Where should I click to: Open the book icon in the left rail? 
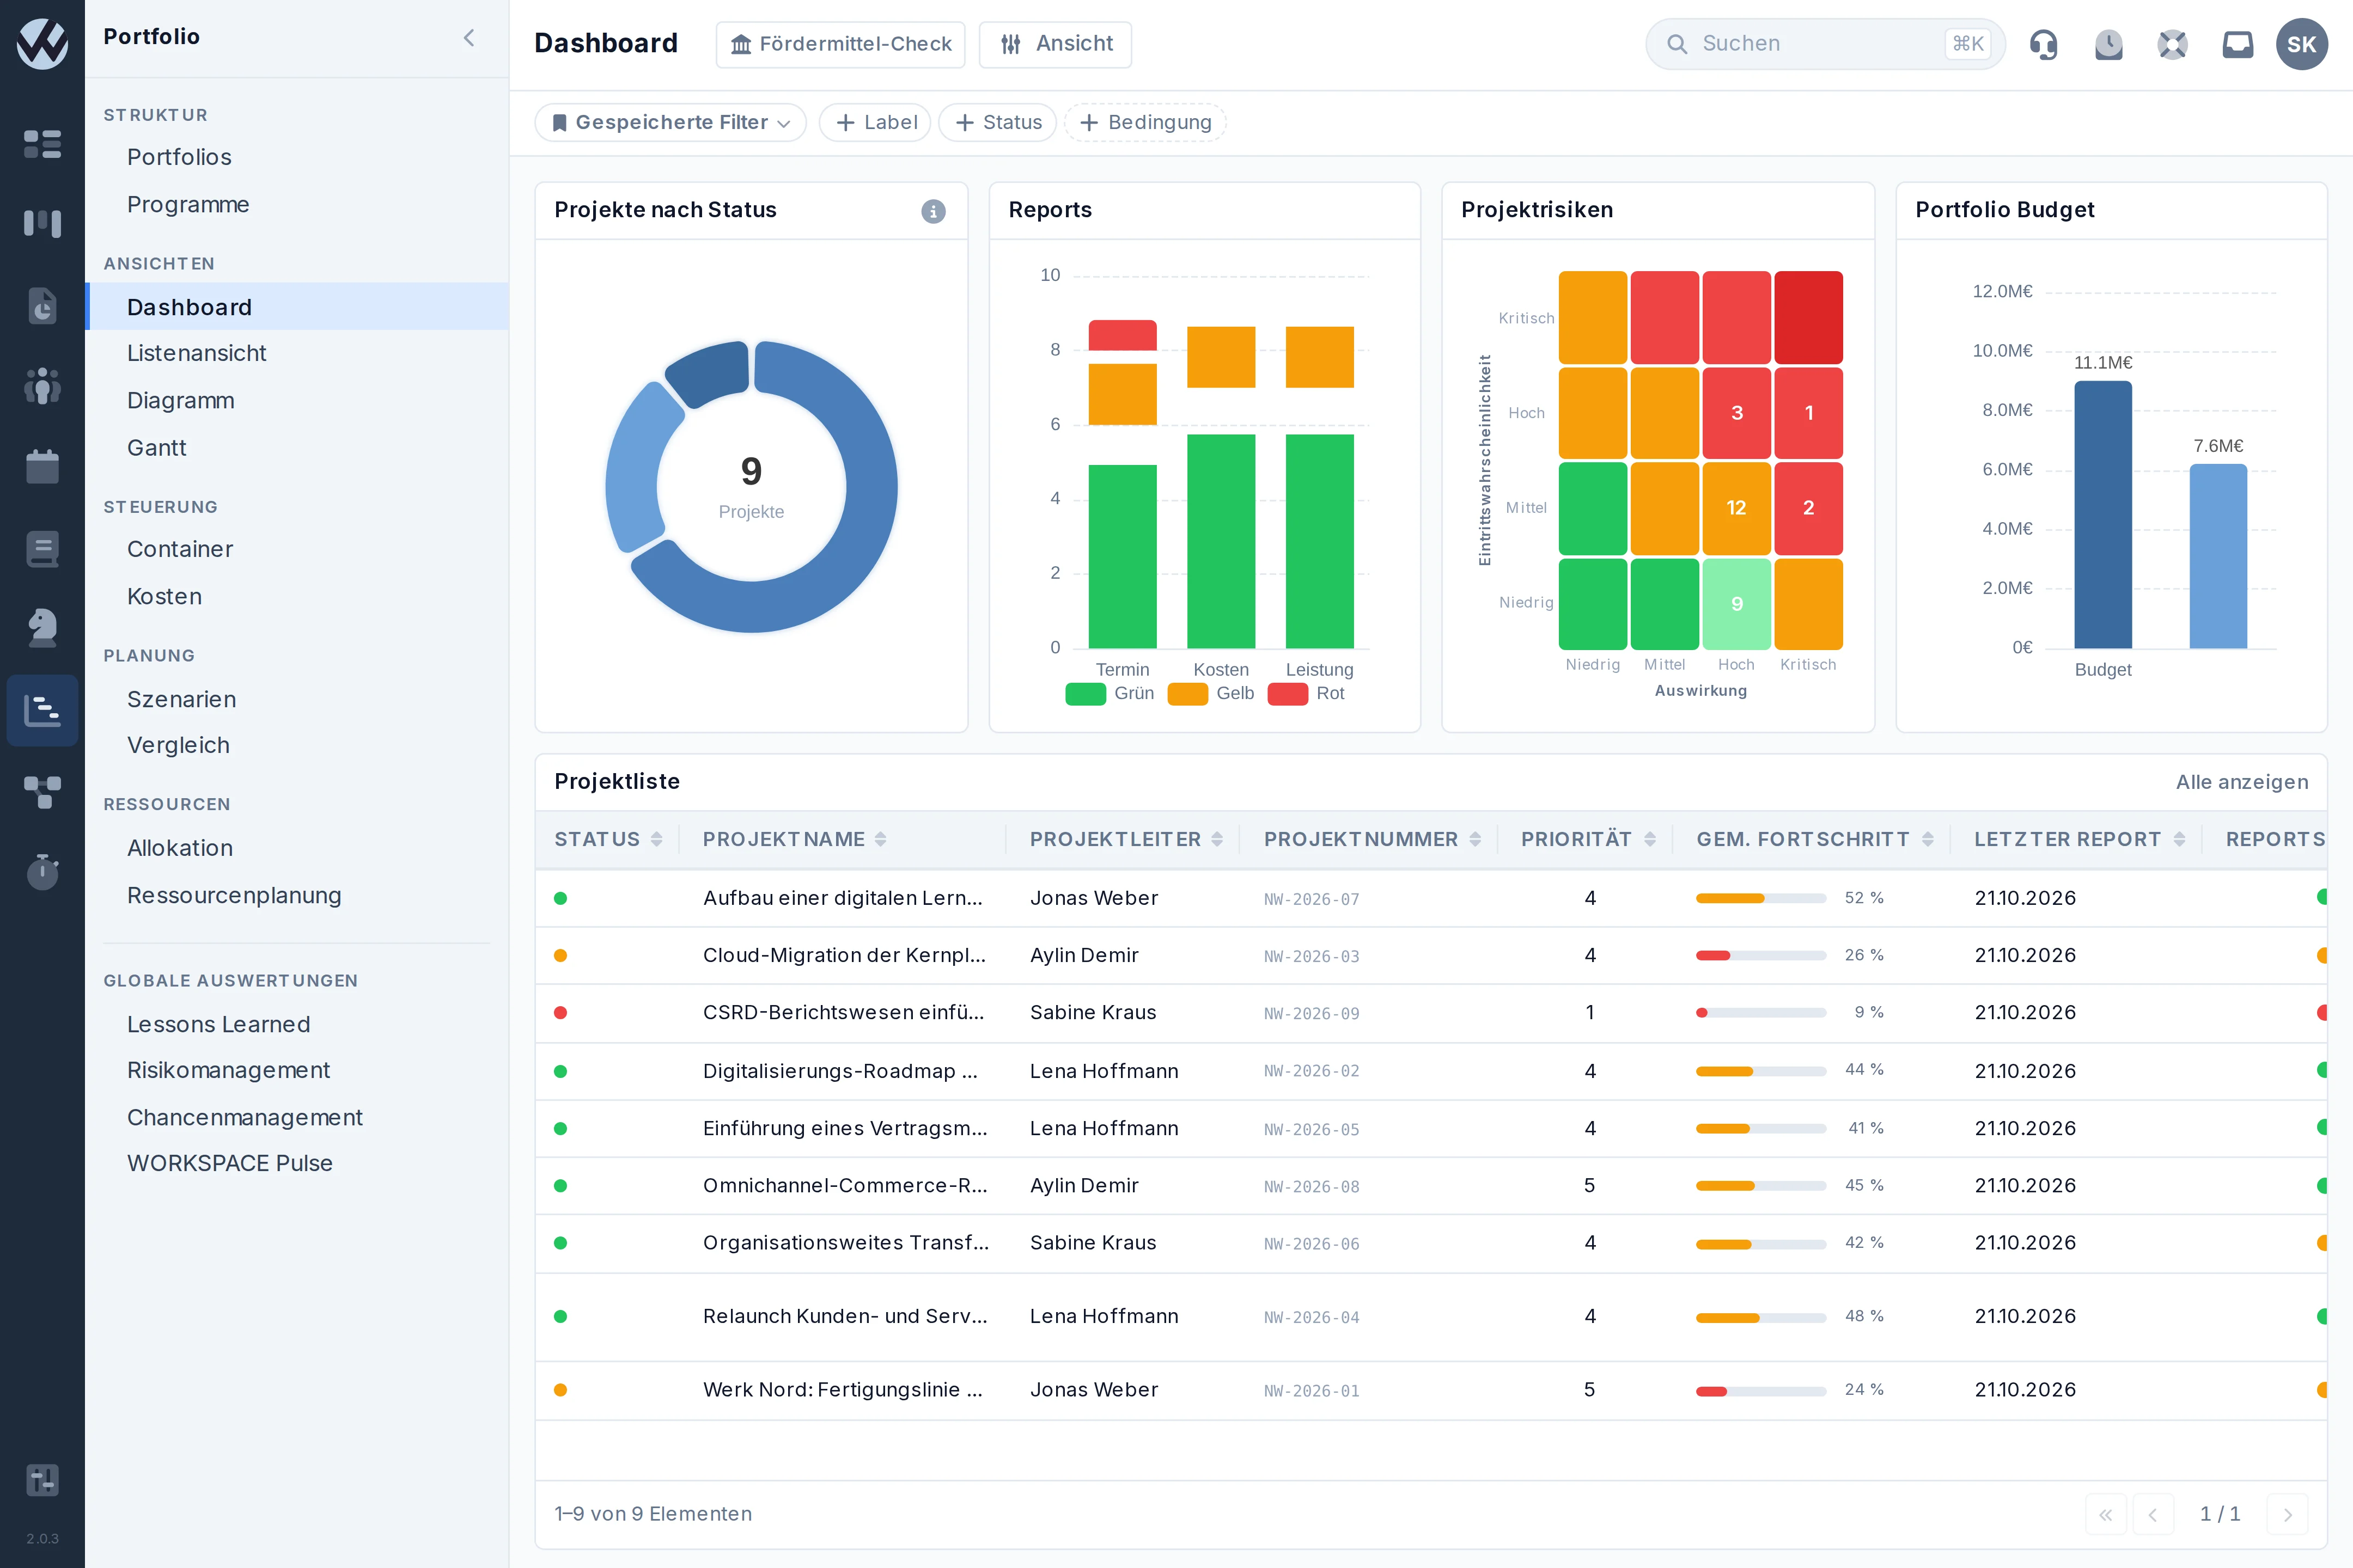tap(42, 548)
